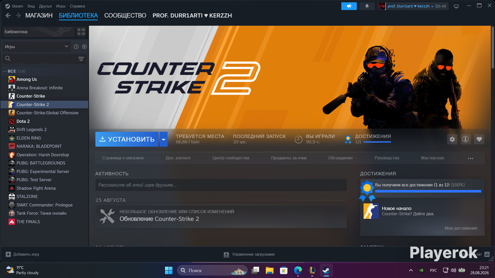Open Доп. контент link

click(x=178, y=158)
